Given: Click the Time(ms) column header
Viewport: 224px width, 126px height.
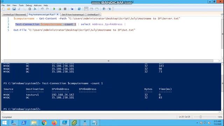Looking at the screenshot, I should click(165, 89).
